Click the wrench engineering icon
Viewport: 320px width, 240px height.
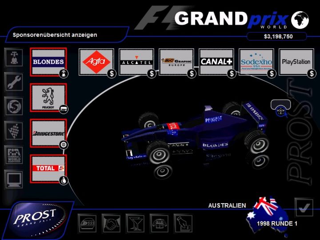[13, 82]
